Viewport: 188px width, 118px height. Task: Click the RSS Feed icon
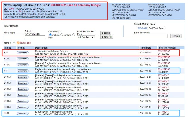[18, 43]
